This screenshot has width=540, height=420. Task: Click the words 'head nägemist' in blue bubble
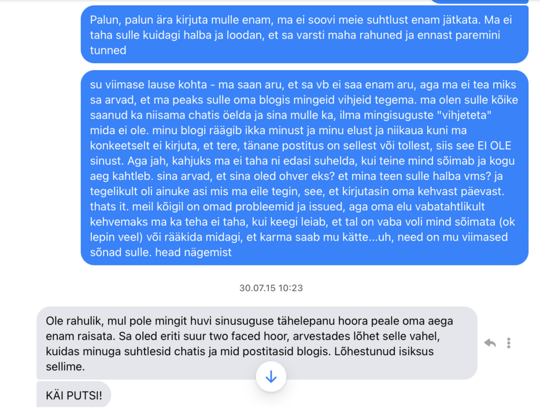[x=194, y=252]
